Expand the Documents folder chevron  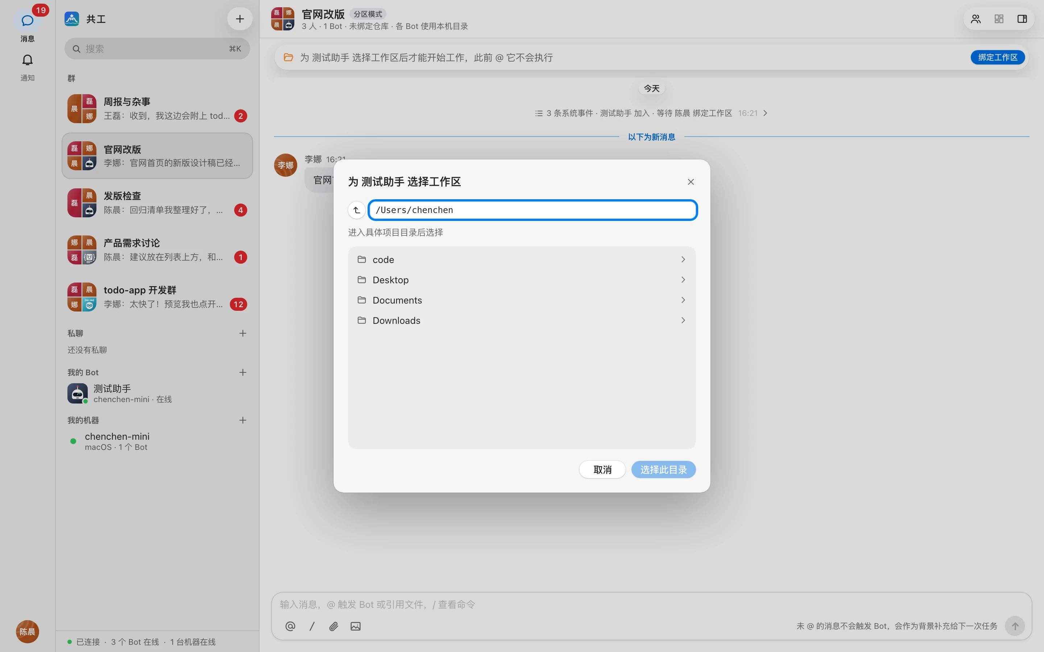[x=683, y=300]
